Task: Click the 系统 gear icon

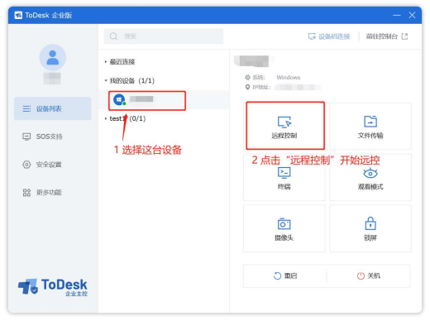Action: point(247,78)
